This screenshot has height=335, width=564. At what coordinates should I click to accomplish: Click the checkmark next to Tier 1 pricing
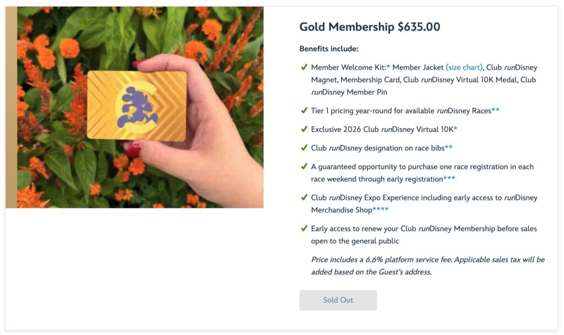303,111
